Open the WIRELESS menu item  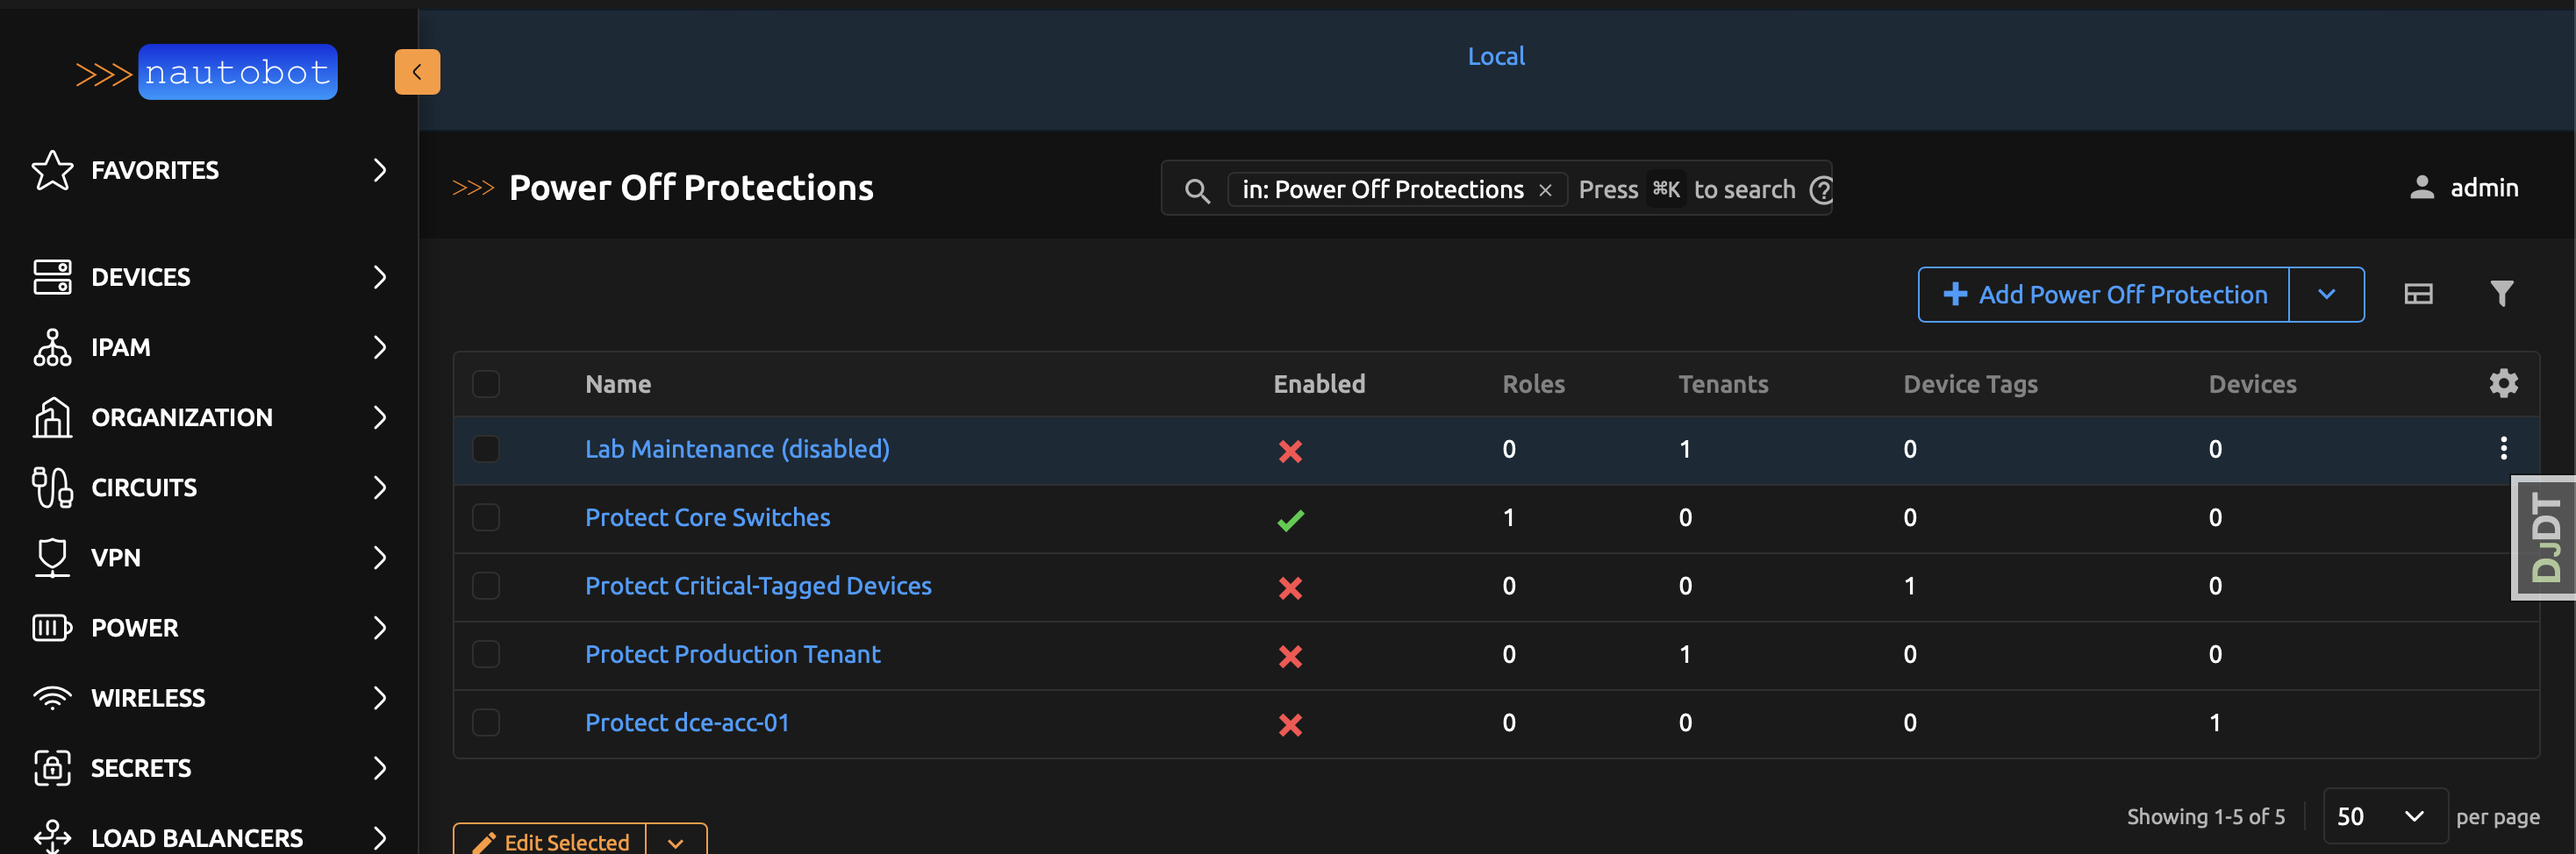tap(209, 698)
